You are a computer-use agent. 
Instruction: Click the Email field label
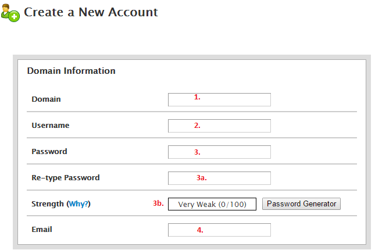(x=42, y=230)
